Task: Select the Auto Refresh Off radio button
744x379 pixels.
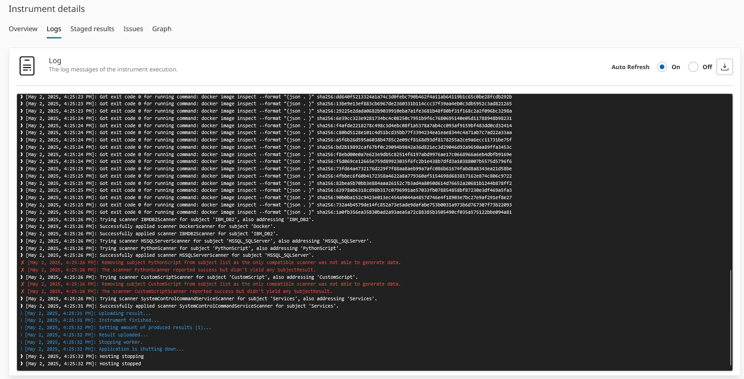Action: [x=693, y=67]
